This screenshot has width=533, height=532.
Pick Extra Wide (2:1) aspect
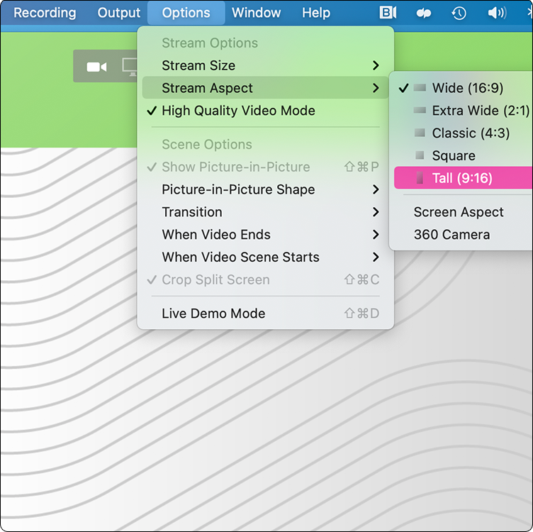point(480,111)
